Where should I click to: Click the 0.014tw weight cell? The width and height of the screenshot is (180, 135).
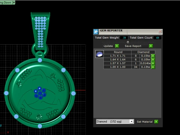tap(145, 63)
